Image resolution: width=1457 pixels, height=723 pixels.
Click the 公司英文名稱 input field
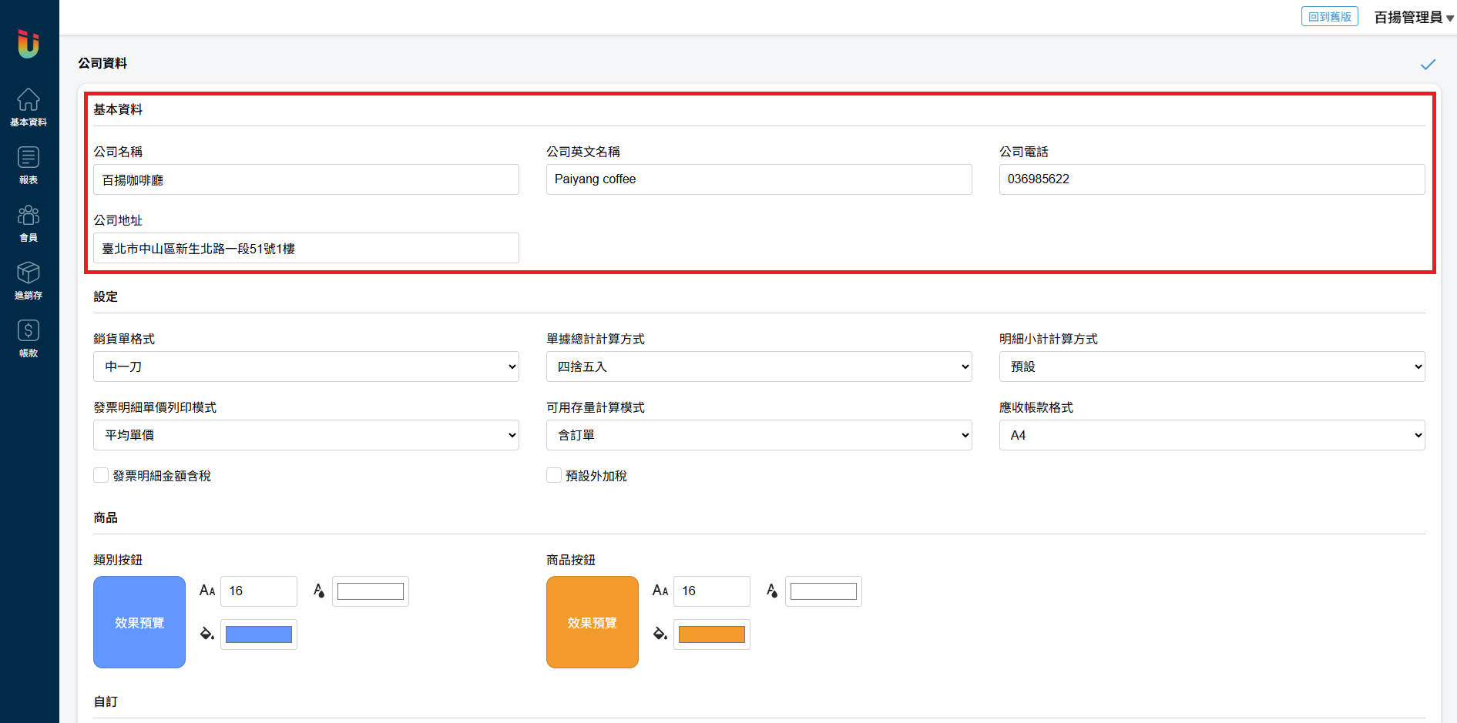click(759, 179)
